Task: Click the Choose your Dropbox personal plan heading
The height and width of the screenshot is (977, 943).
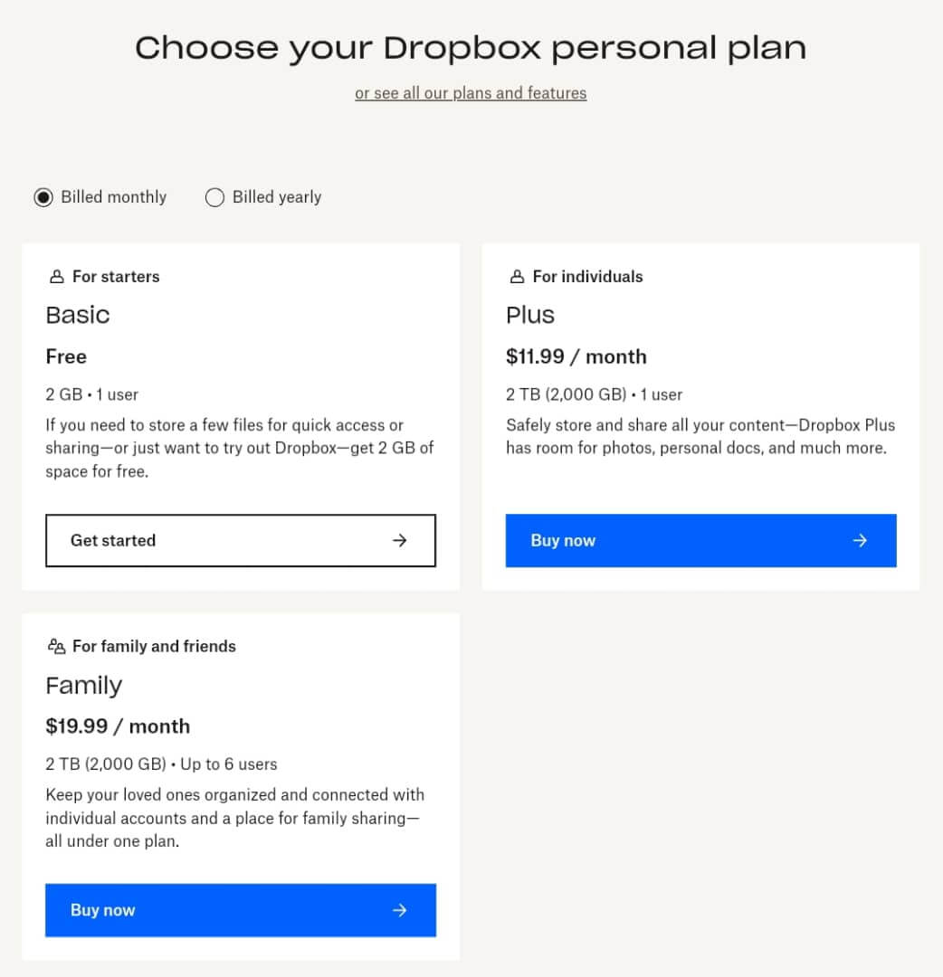Action: [x=471, y=48]
